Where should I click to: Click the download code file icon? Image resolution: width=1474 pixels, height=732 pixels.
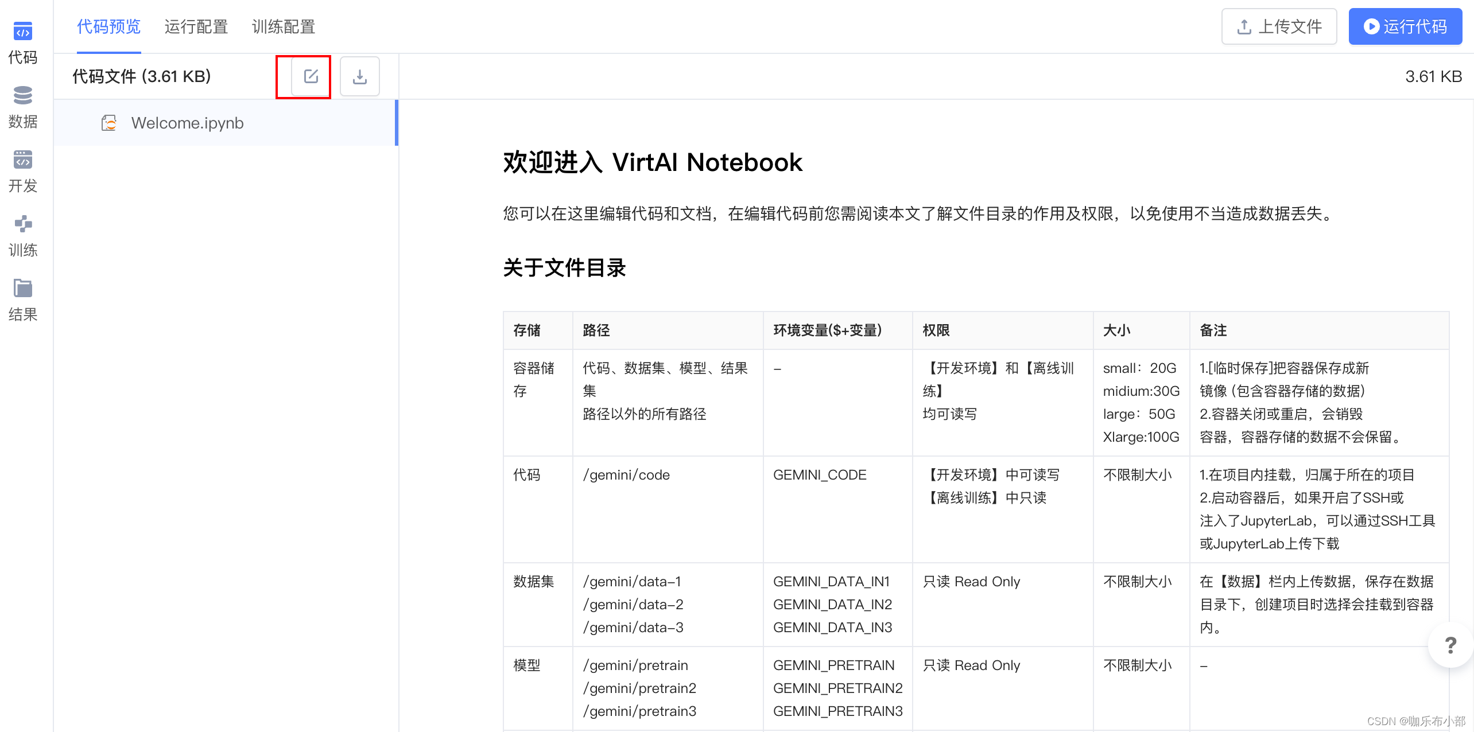pyautogui.click(x=359, y=76)
